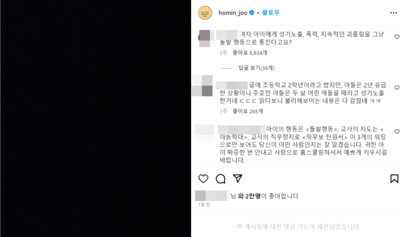Like the third comment about 돌발행동
The image size is (405, 237).
coord(397,132)
